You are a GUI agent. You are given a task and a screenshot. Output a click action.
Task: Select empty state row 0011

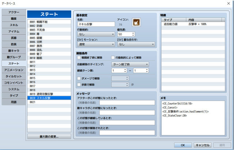[x=49, y=62]
